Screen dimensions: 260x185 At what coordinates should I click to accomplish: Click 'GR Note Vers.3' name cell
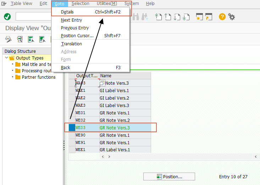[125, 128]
